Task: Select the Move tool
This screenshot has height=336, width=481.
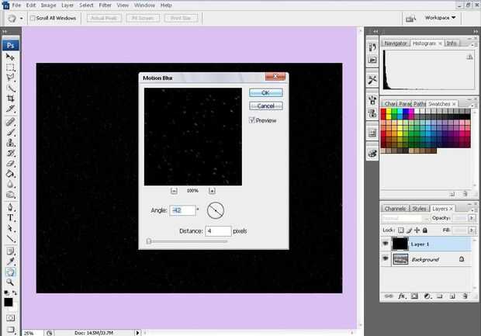Action: [10, 57]
